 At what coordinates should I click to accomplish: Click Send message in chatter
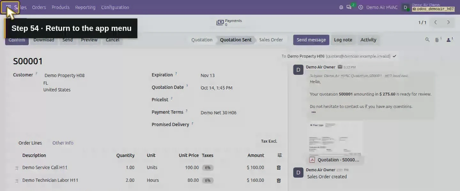point(311,40)
